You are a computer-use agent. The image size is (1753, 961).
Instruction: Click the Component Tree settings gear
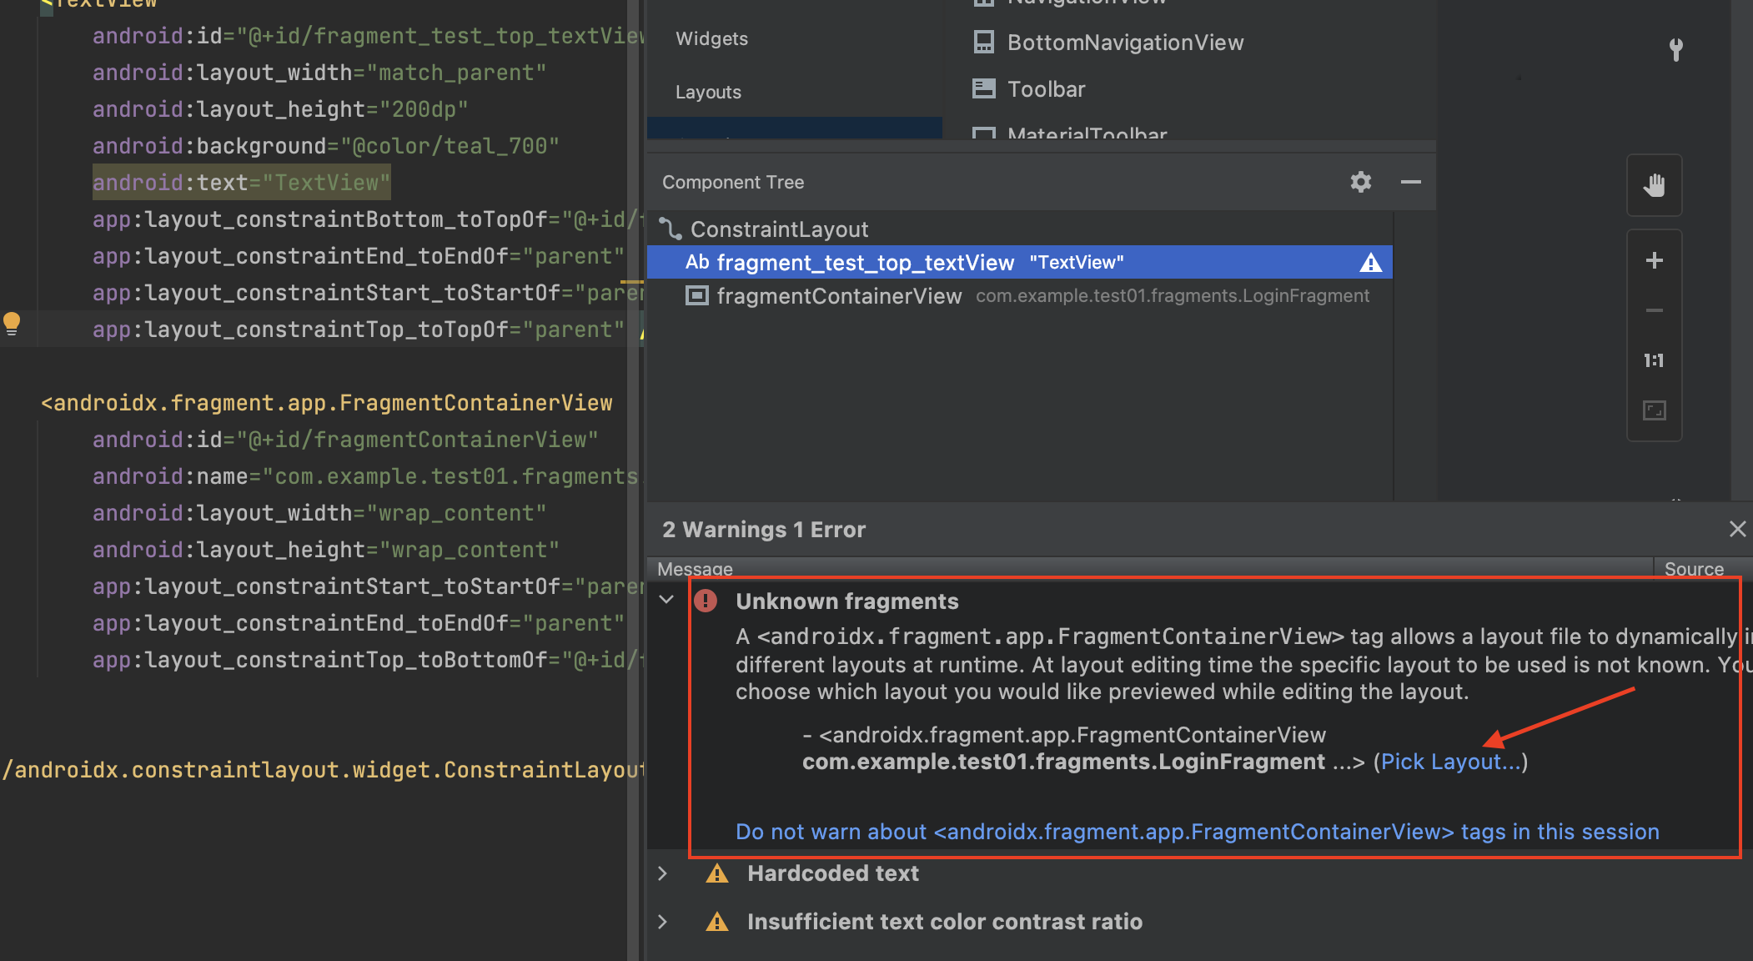[1360, 182]
